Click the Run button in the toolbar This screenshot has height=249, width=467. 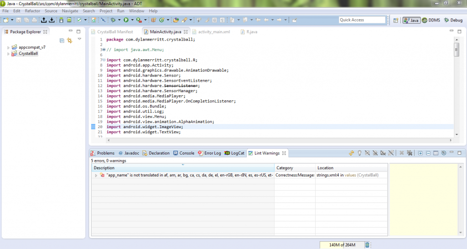[x=126, y=20]
